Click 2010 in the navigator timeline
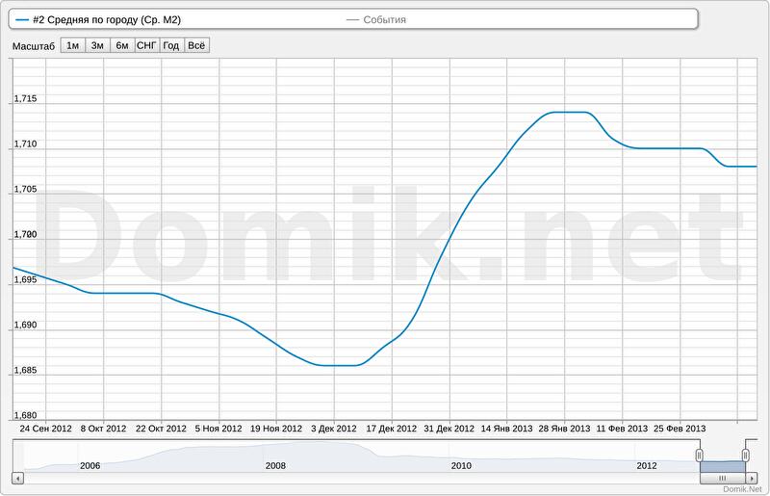The width and height of the screenshot is (770, 496). (461, 465)
